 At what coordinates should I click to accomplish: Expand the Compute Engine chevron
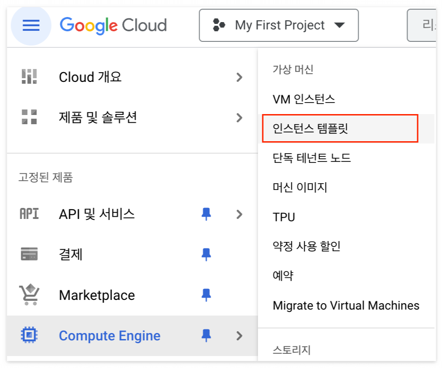click(x=239, y=336)
